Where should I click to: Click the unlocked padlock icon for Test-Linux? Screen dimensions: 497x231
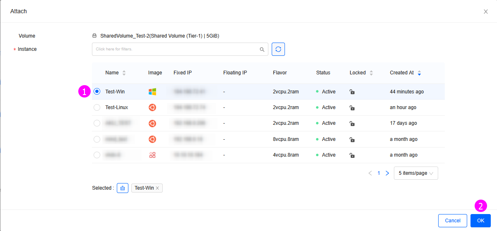coord(352,107)
